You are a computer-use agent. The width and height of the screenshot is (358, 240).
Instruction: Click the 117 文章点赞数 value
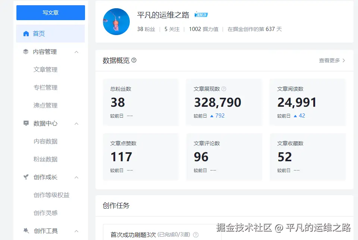(x=121, y=157)
